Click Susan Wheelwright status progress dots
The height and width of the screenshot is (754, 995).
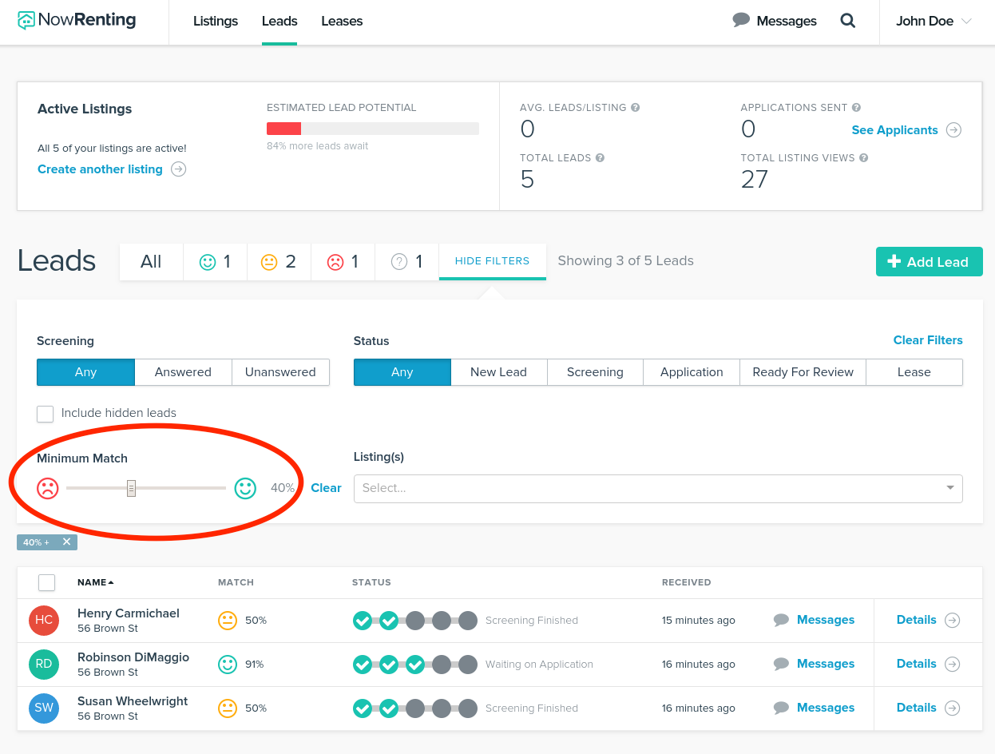click(415, 708)
